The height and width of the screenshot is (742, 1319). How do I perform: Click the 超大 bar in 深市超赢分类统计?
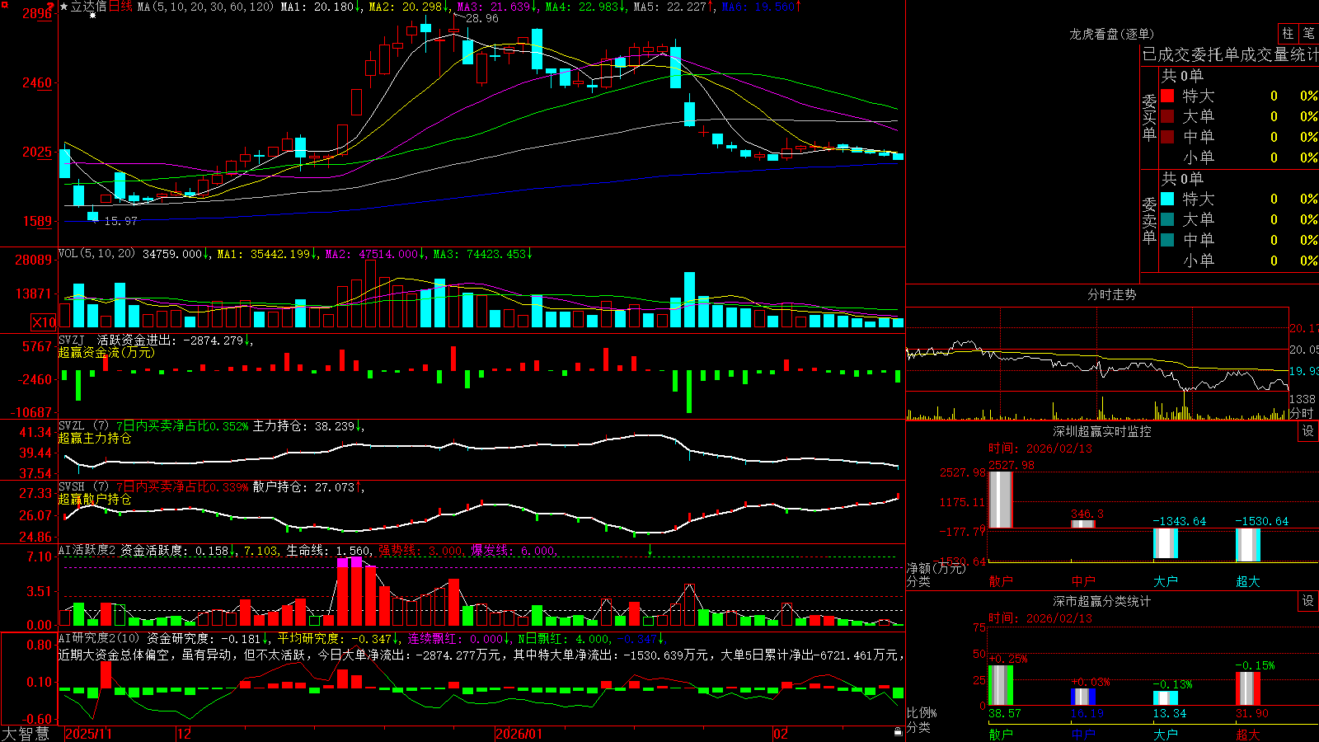click(x=1248, y=688)
